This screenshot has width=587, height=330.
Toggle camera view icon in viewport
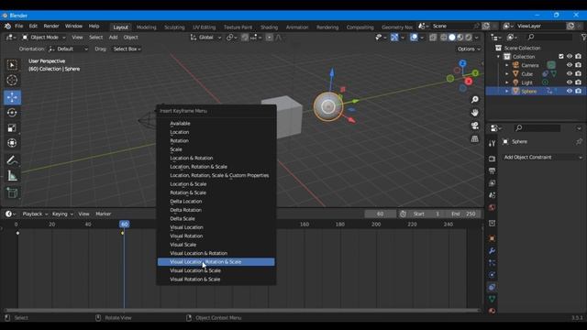475,126
